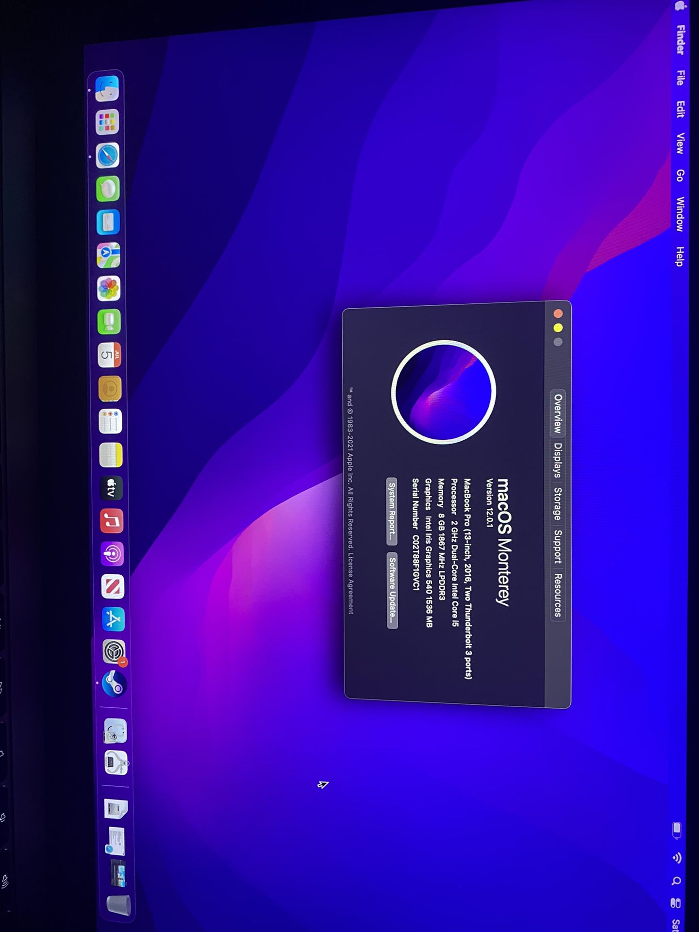The image size is (699, 932).
Task: Open the News app in the dock
Action: 113,587
